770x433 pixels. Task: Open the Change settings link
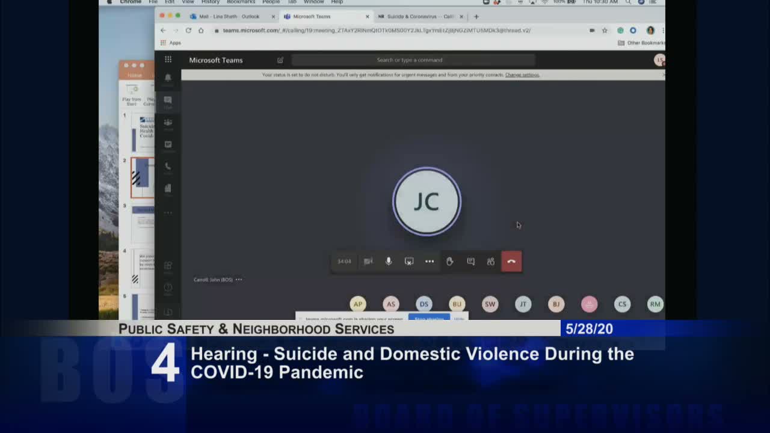pos(522,75)
